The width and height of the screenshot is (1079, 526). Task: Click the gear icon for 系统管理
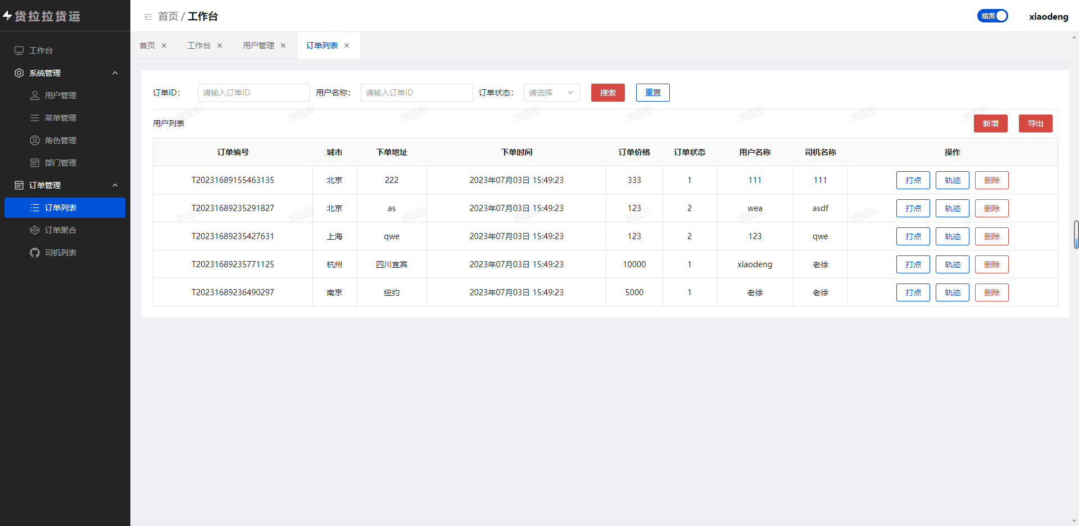19,73
